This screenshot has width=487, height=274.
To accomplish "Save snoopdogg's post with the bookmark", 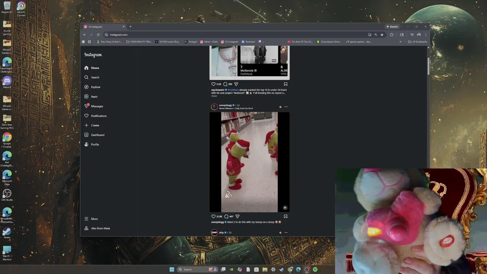I will pos(285,217).
